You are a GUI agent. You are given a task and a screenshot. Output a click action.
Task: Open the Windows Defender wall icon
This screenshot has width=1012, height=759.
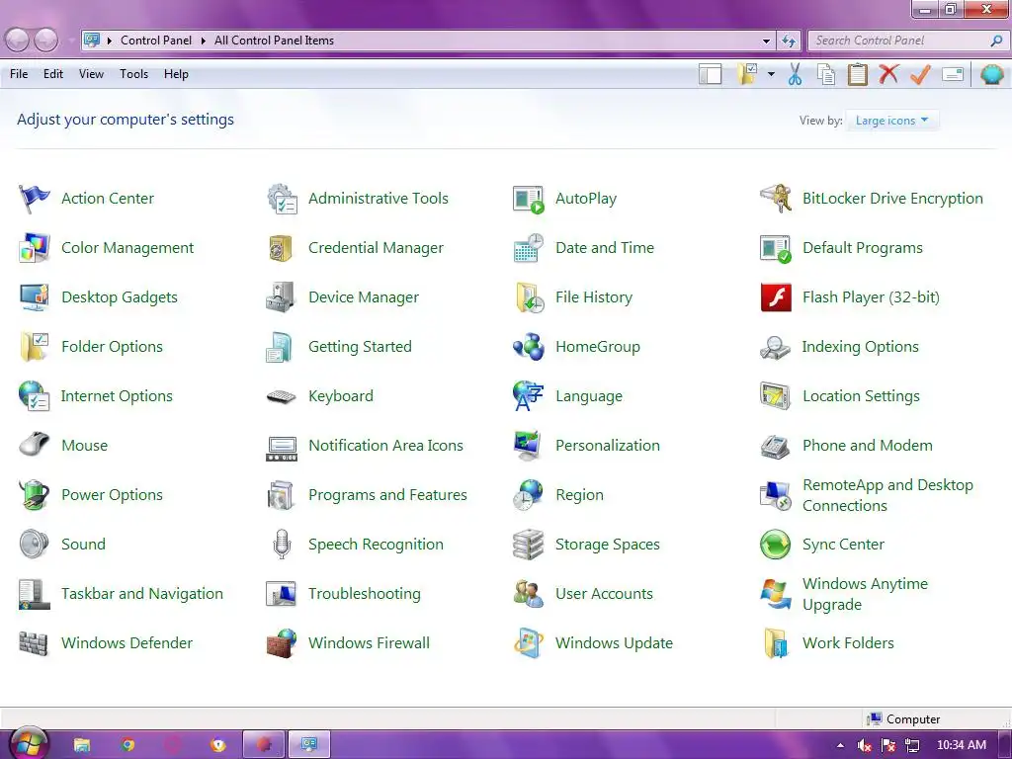(x=34, y=643)
